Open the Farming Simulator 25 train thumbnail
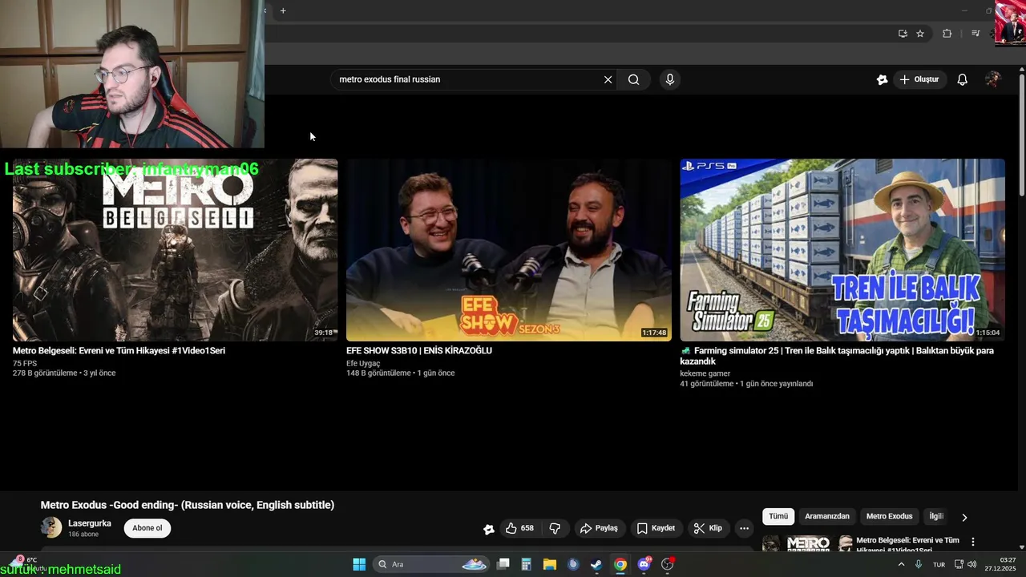 pos(842,250)
